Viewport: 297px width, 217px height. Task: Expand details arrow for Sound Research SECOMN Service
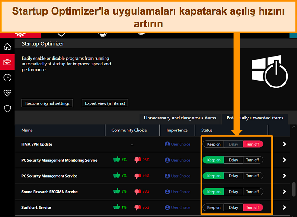coord(284,192)
